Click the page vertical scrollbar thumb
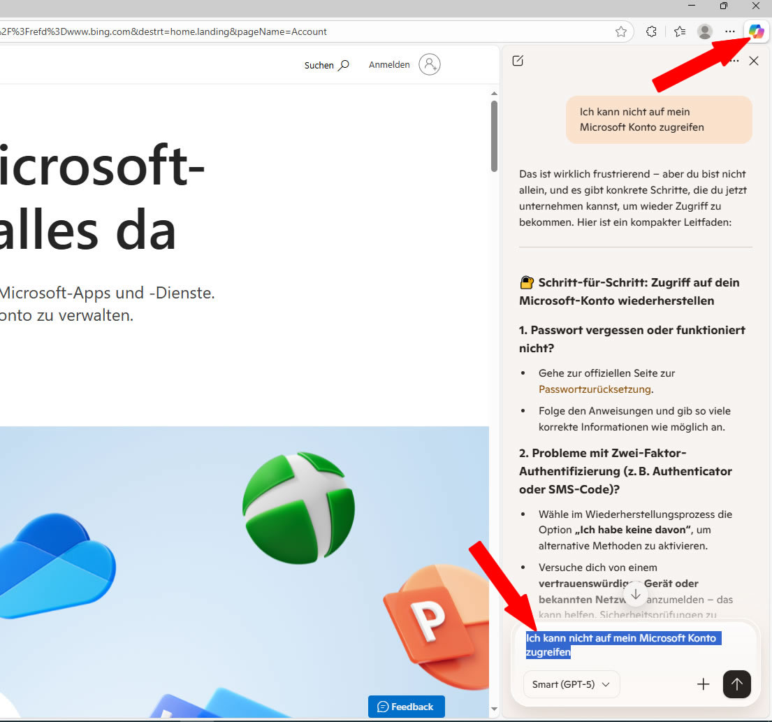Screen dimensions: 772x722 (495, 136)
